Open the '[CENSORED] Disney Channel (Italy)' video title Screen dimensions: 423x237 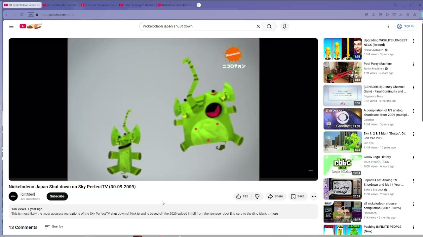[385, 89]
